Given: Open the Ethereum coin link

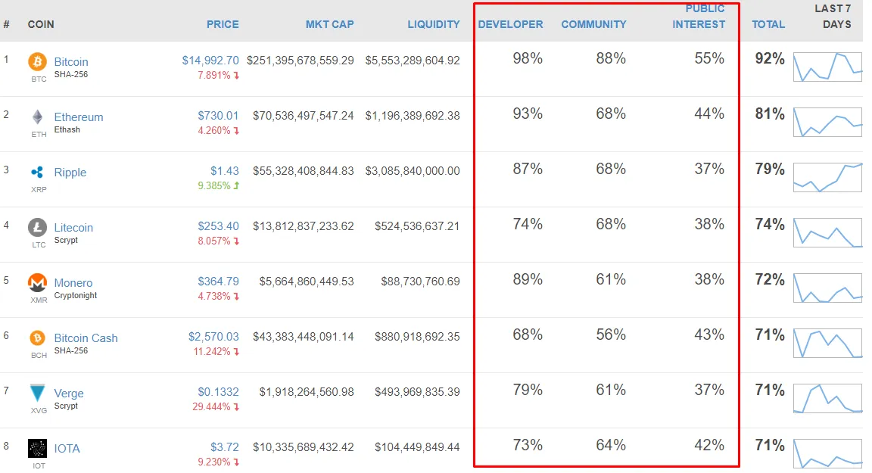Looking at the screenshot, I should (79, 117).
